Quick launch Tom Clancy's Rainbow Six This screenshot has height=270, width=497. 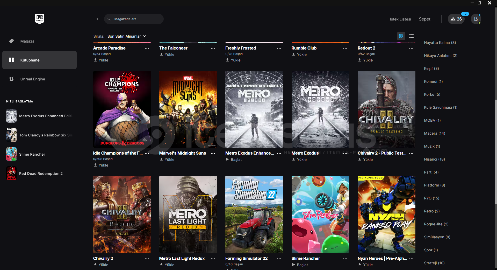tap(39, 135)
